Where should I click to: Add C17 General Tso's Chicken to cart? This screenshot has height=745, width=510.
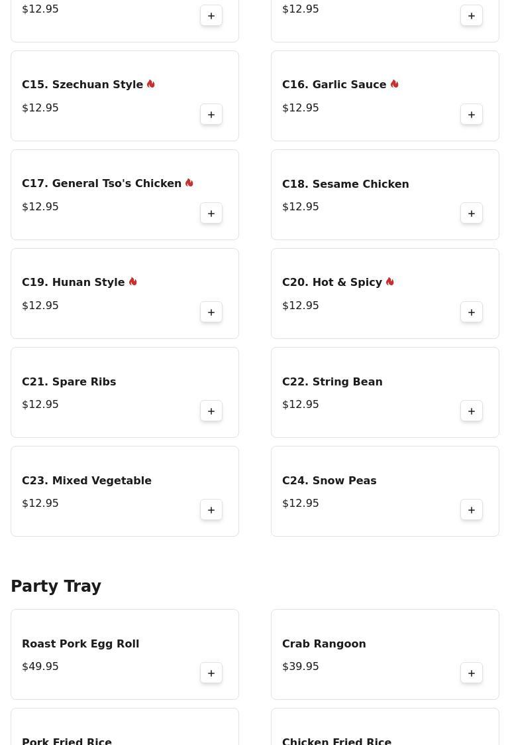pos(211,214)
